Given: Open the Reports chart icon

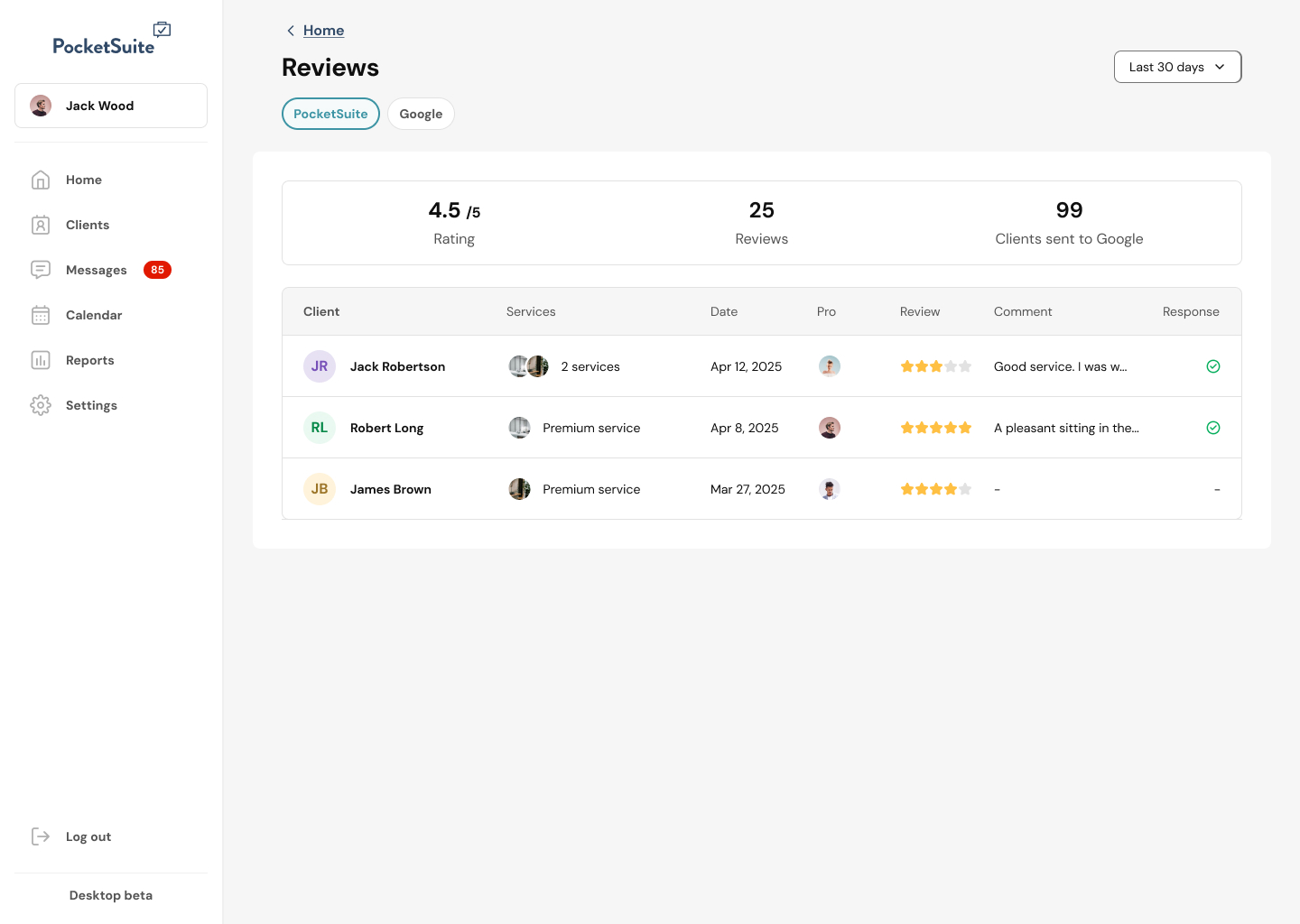Looking at the screenshot, I should point(41,360).
